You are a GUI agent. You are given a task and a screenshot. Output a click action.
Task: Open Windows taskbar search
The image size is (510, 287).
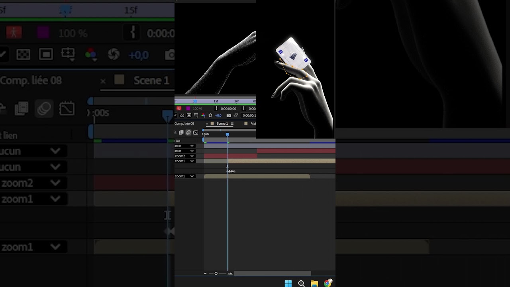[x=301, y=283]
